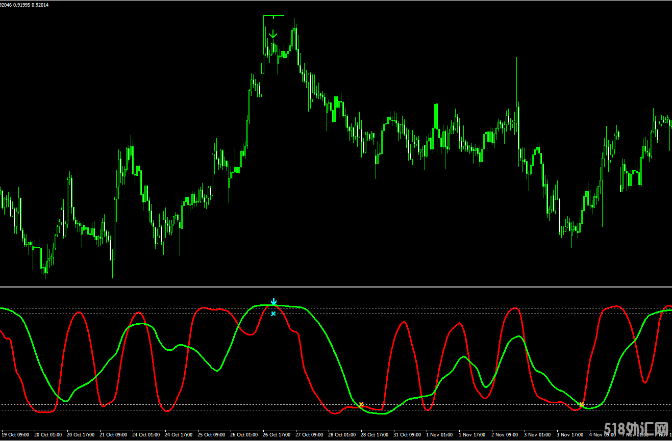Viewport: 672px width, 441px height.
Task: Select the yellow cross marker near 28 Oct 17:00
Action: (x=361, y=405)
